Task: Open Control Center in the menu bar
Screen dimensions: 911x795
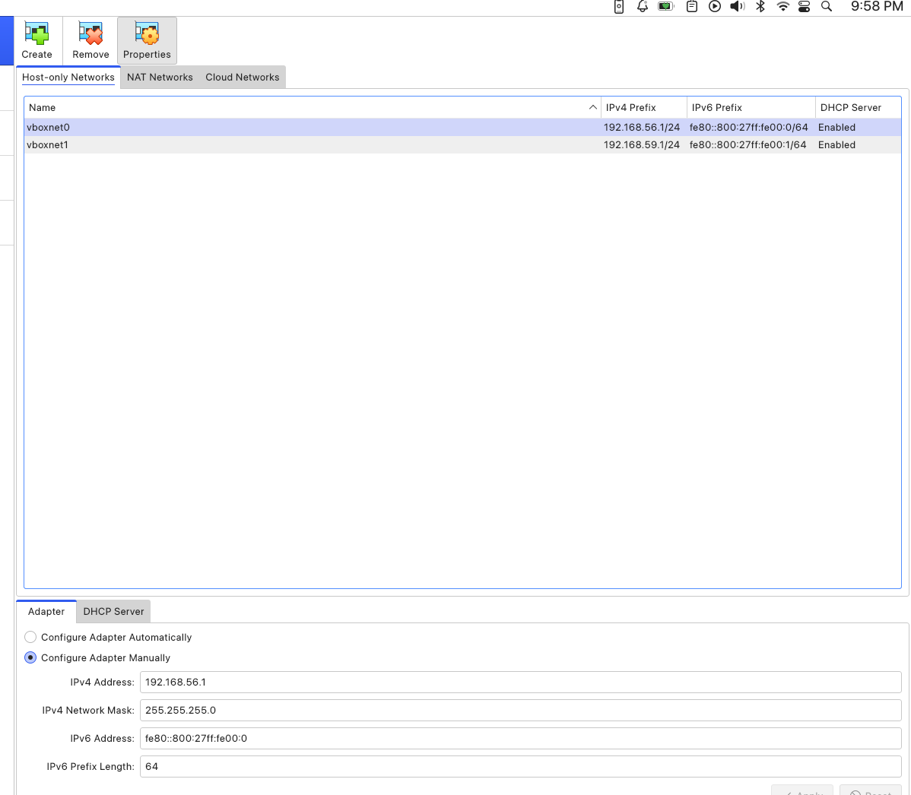Action: 805,7
